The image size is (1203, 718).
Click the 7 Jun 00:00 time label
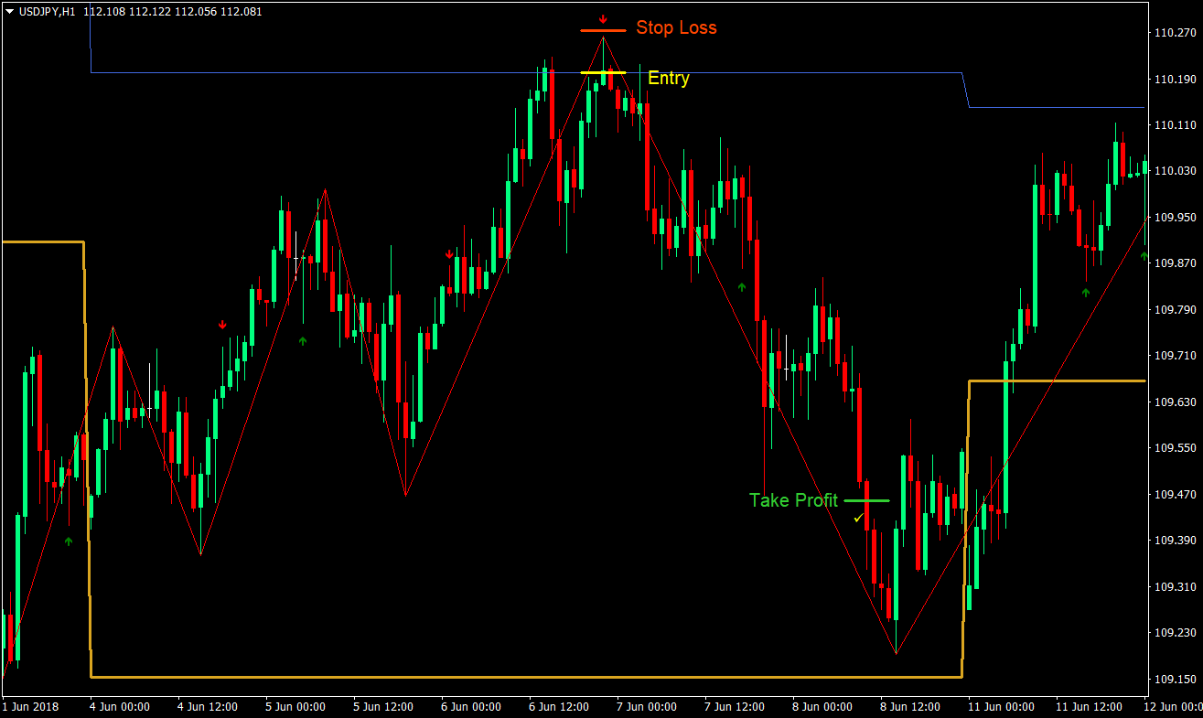[x=648, y=707]
